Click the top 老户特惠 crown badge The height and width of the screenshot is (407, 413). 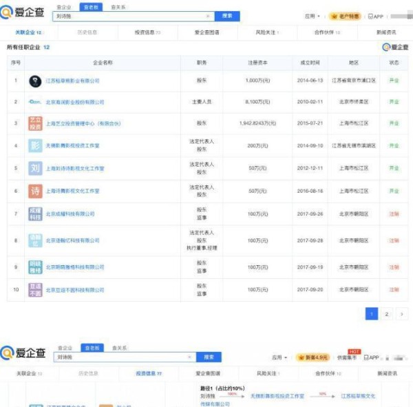click(344, 16)
